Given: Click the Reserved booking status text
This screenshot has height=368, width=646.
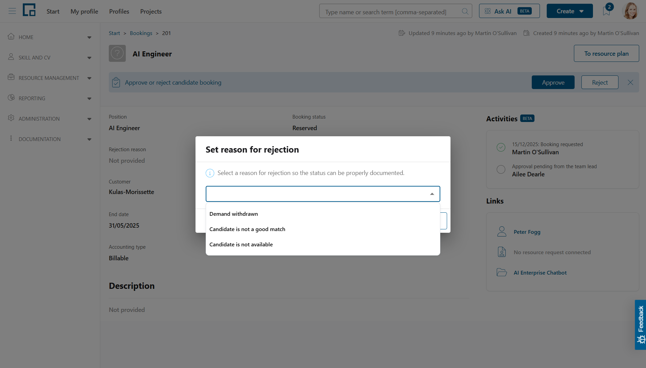Looking at the screenshot, I should coord(305,128).
